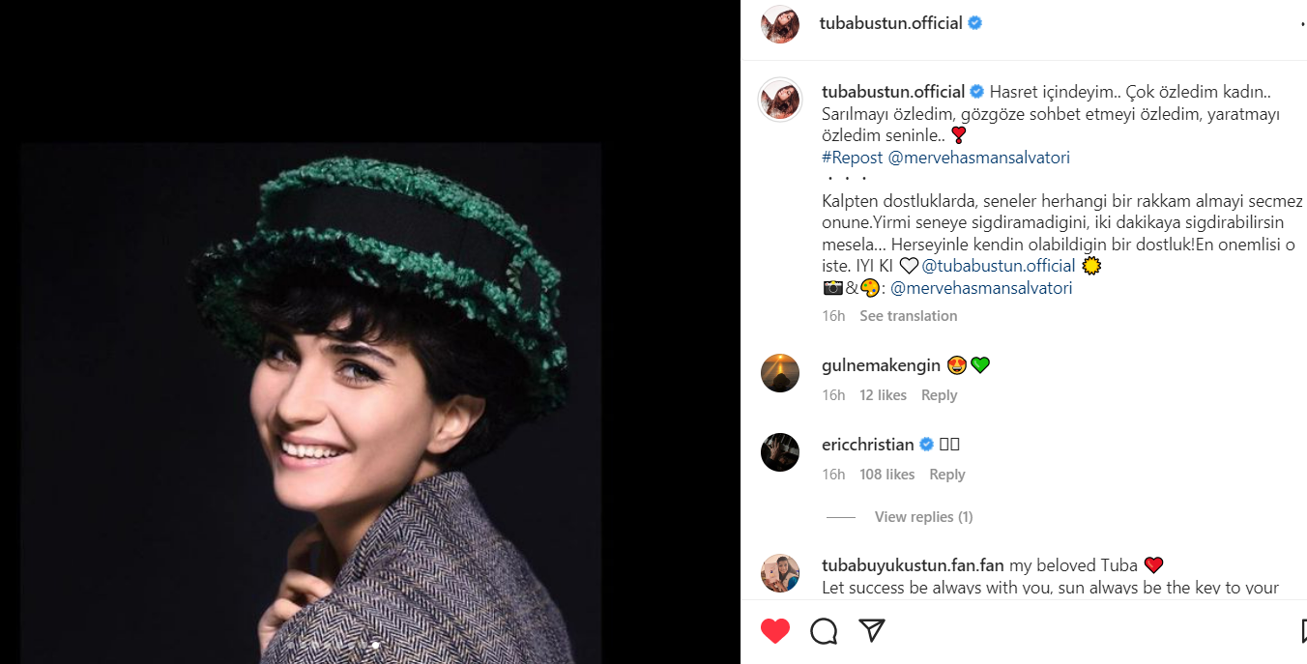This screenshot has height=664, width=1307.
Task: Open the more options menu in the header
Action: coord(1302,24)
